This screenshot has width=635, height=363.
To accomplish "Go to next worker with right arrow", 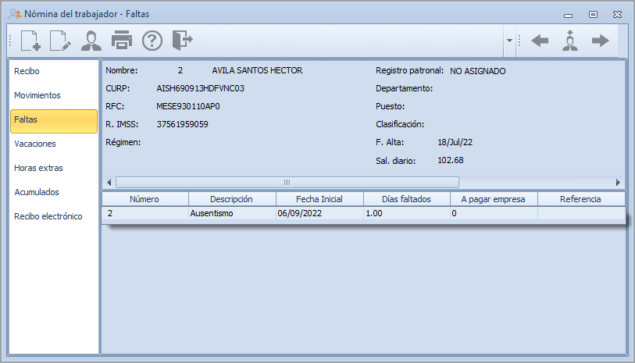I will 600,41.
